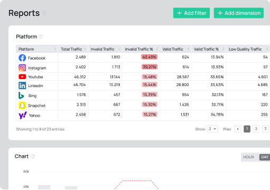The image size is (270, 190).
Task: Click Yahoo's valid traffic percent 34,78%
Action: [217, 115]
